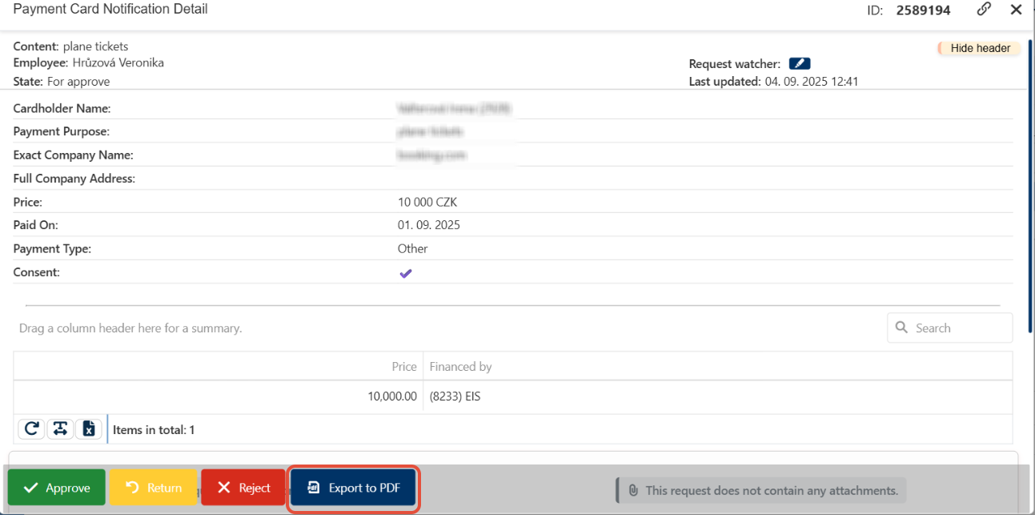Click the Hide header button
Image resolution: width=1035 pixels, height=515 pixels.
tap(980, 48)
